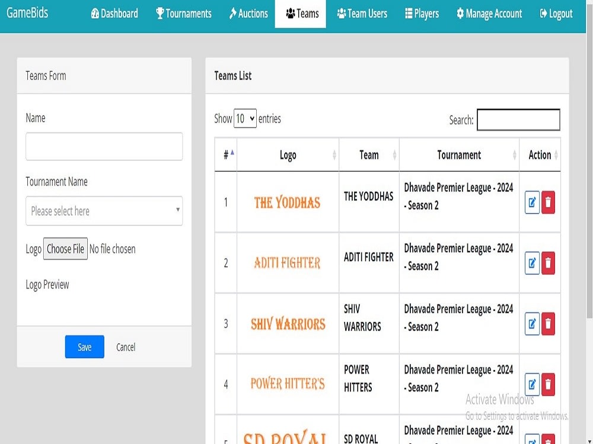Save the new team form

pyautogui.click(x=84, y=347)
